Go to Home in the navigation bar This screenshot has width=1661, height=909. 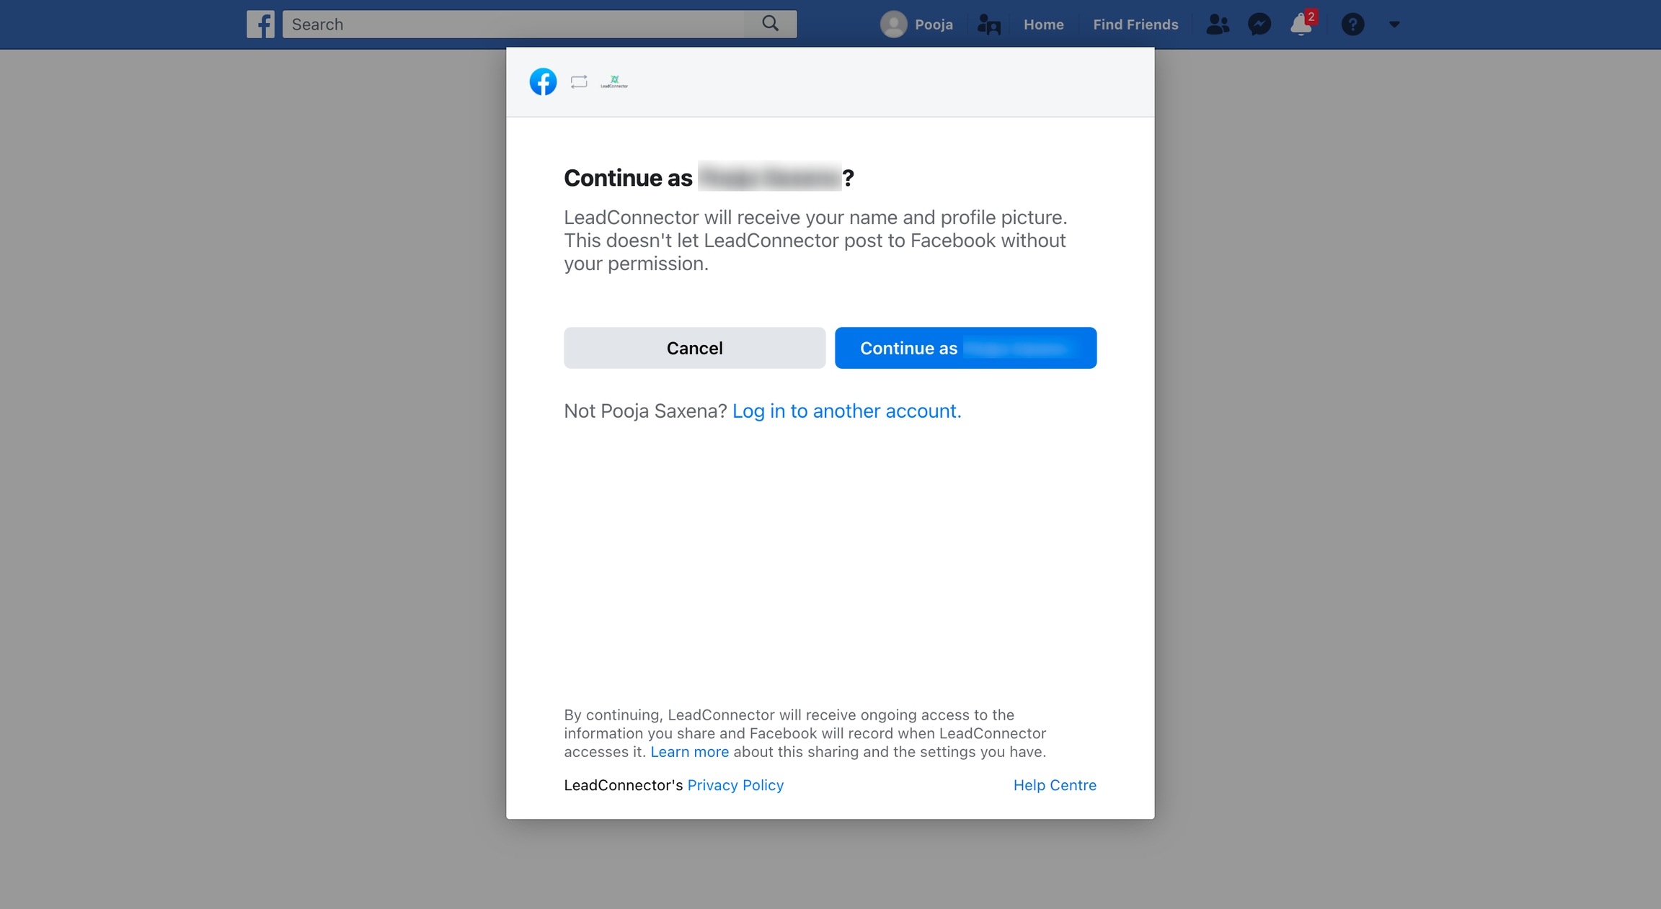(1044, 24)
